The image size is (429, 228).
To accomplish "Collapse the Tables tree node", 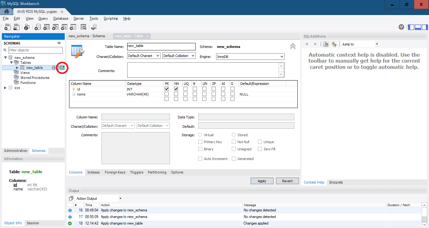I will coord(11,63).
